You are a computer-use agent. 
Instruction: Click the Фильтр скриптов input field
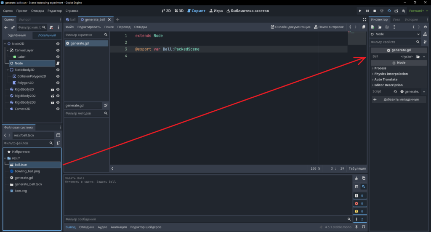[x=86, y=35]
